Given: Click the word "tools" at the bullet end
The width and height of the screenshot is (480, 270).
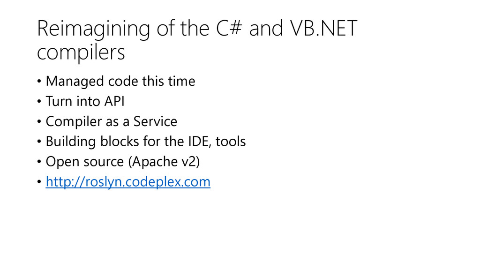Looking at the screenshot, I should coord(231,142).
